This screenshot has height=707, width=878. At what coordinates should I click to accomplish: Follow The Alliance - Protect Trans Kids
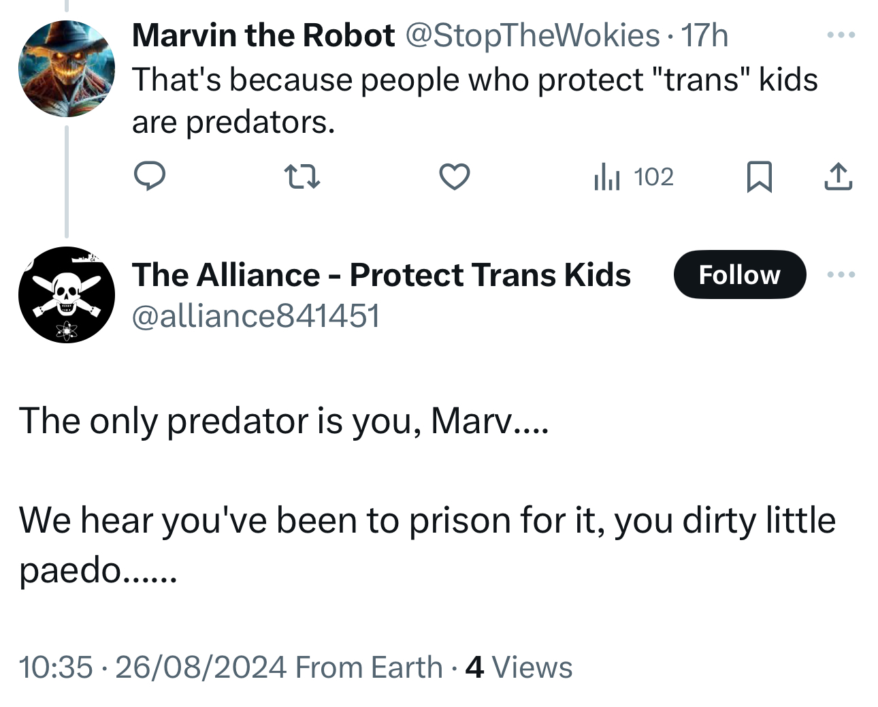pyautogui.click(x=740, y=274)
